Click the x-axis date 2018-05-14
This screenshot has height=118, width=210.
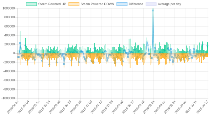click(33, 107)
